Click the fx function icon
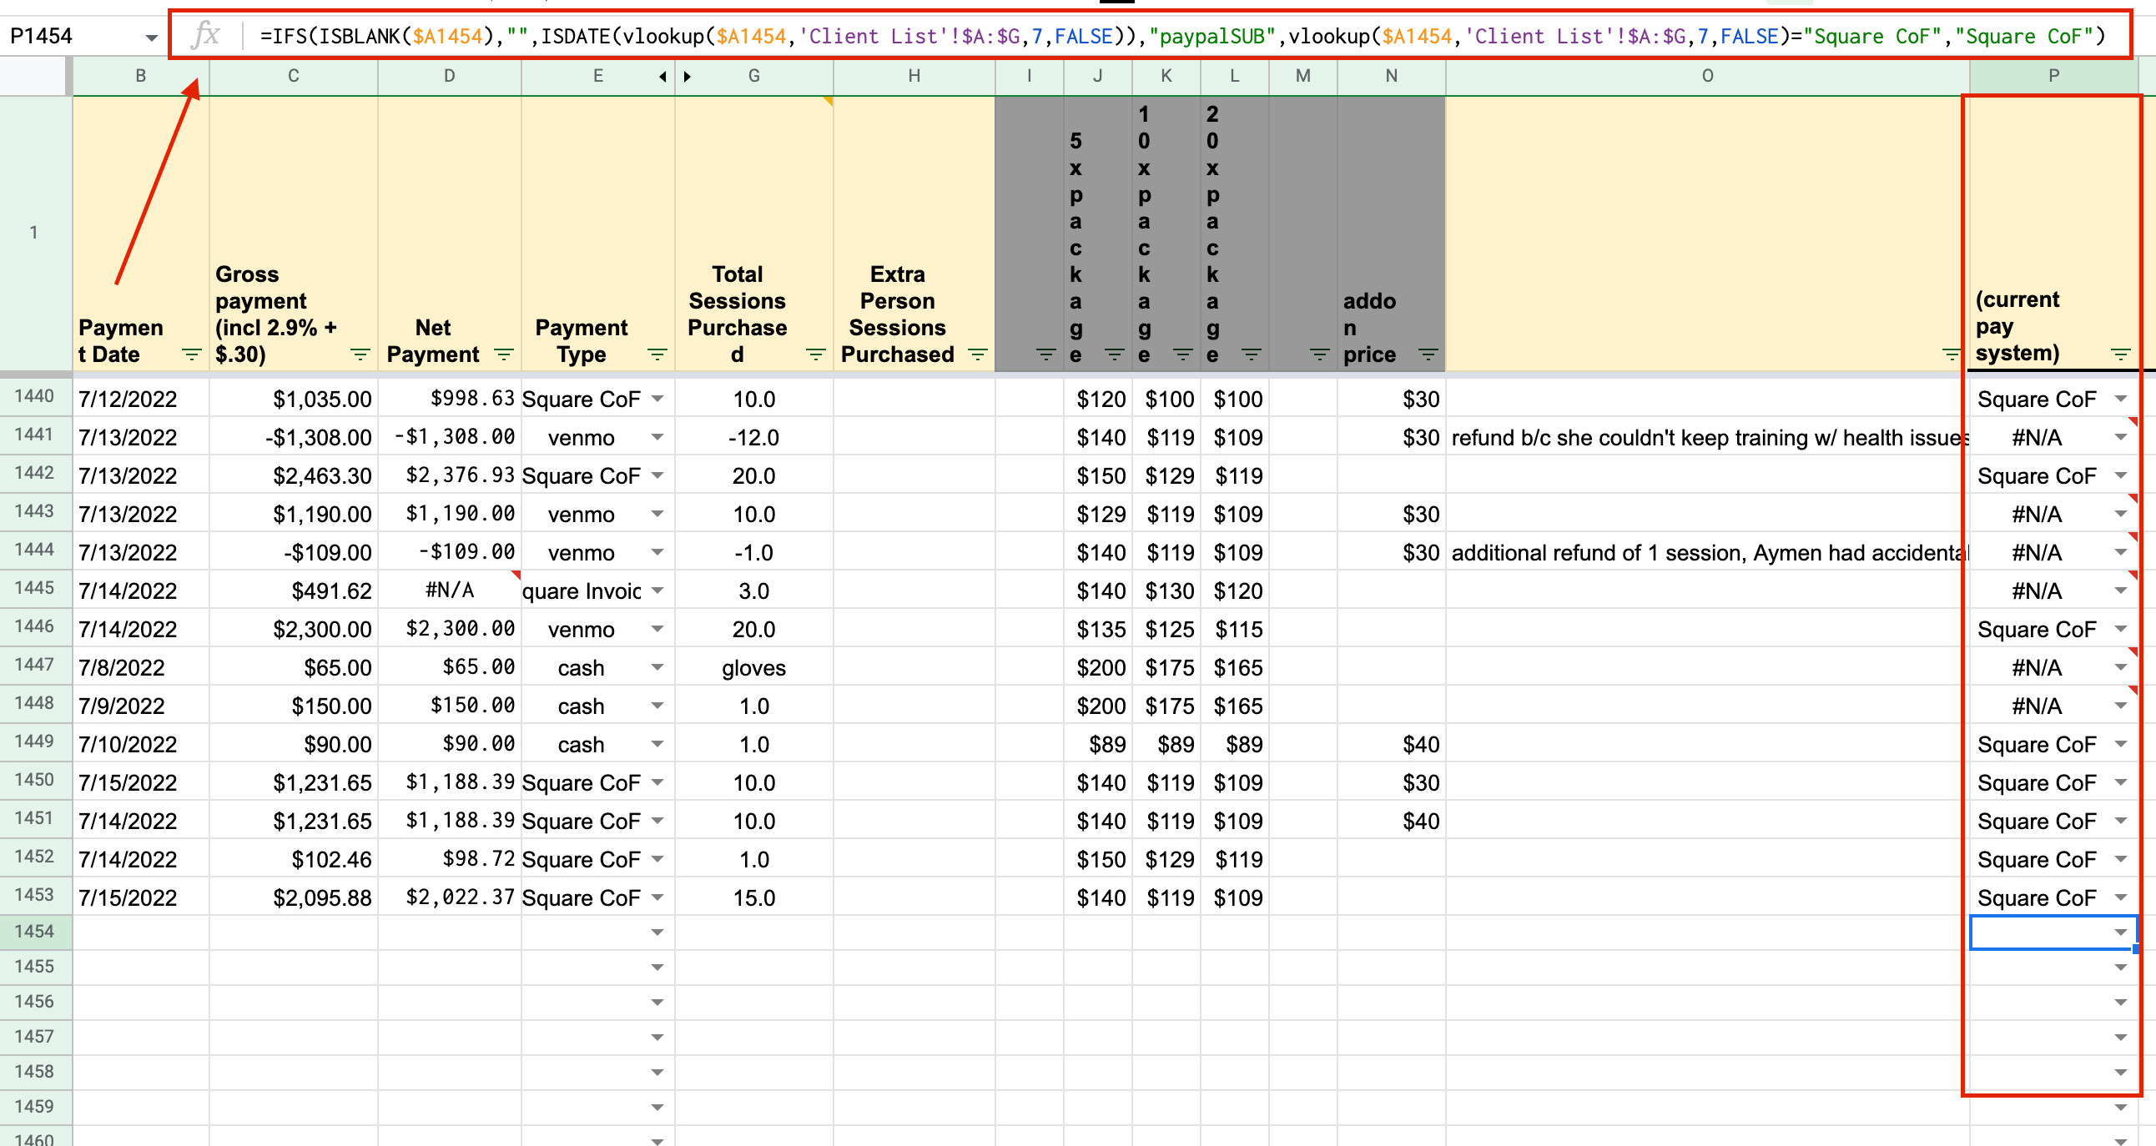The image size is (2156, 1146). tap(206, 36)
